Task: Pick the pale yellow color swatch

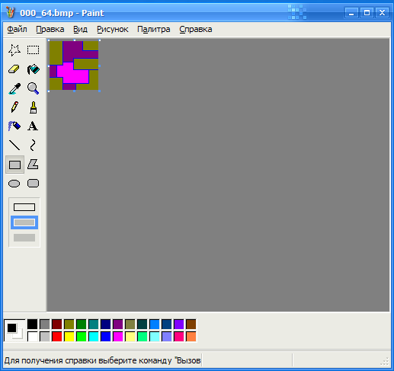Action: point(130,337)
